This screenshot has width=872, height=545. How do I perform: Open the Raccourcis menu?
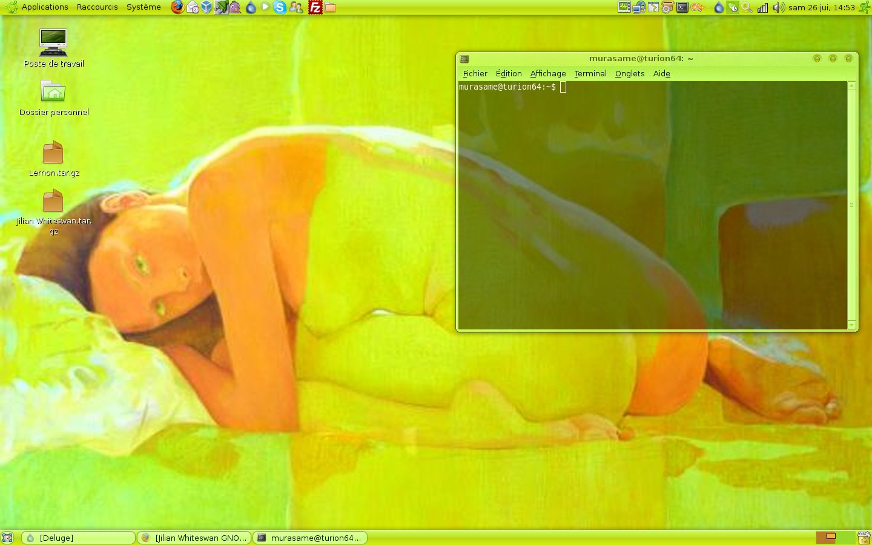(97, 7)
